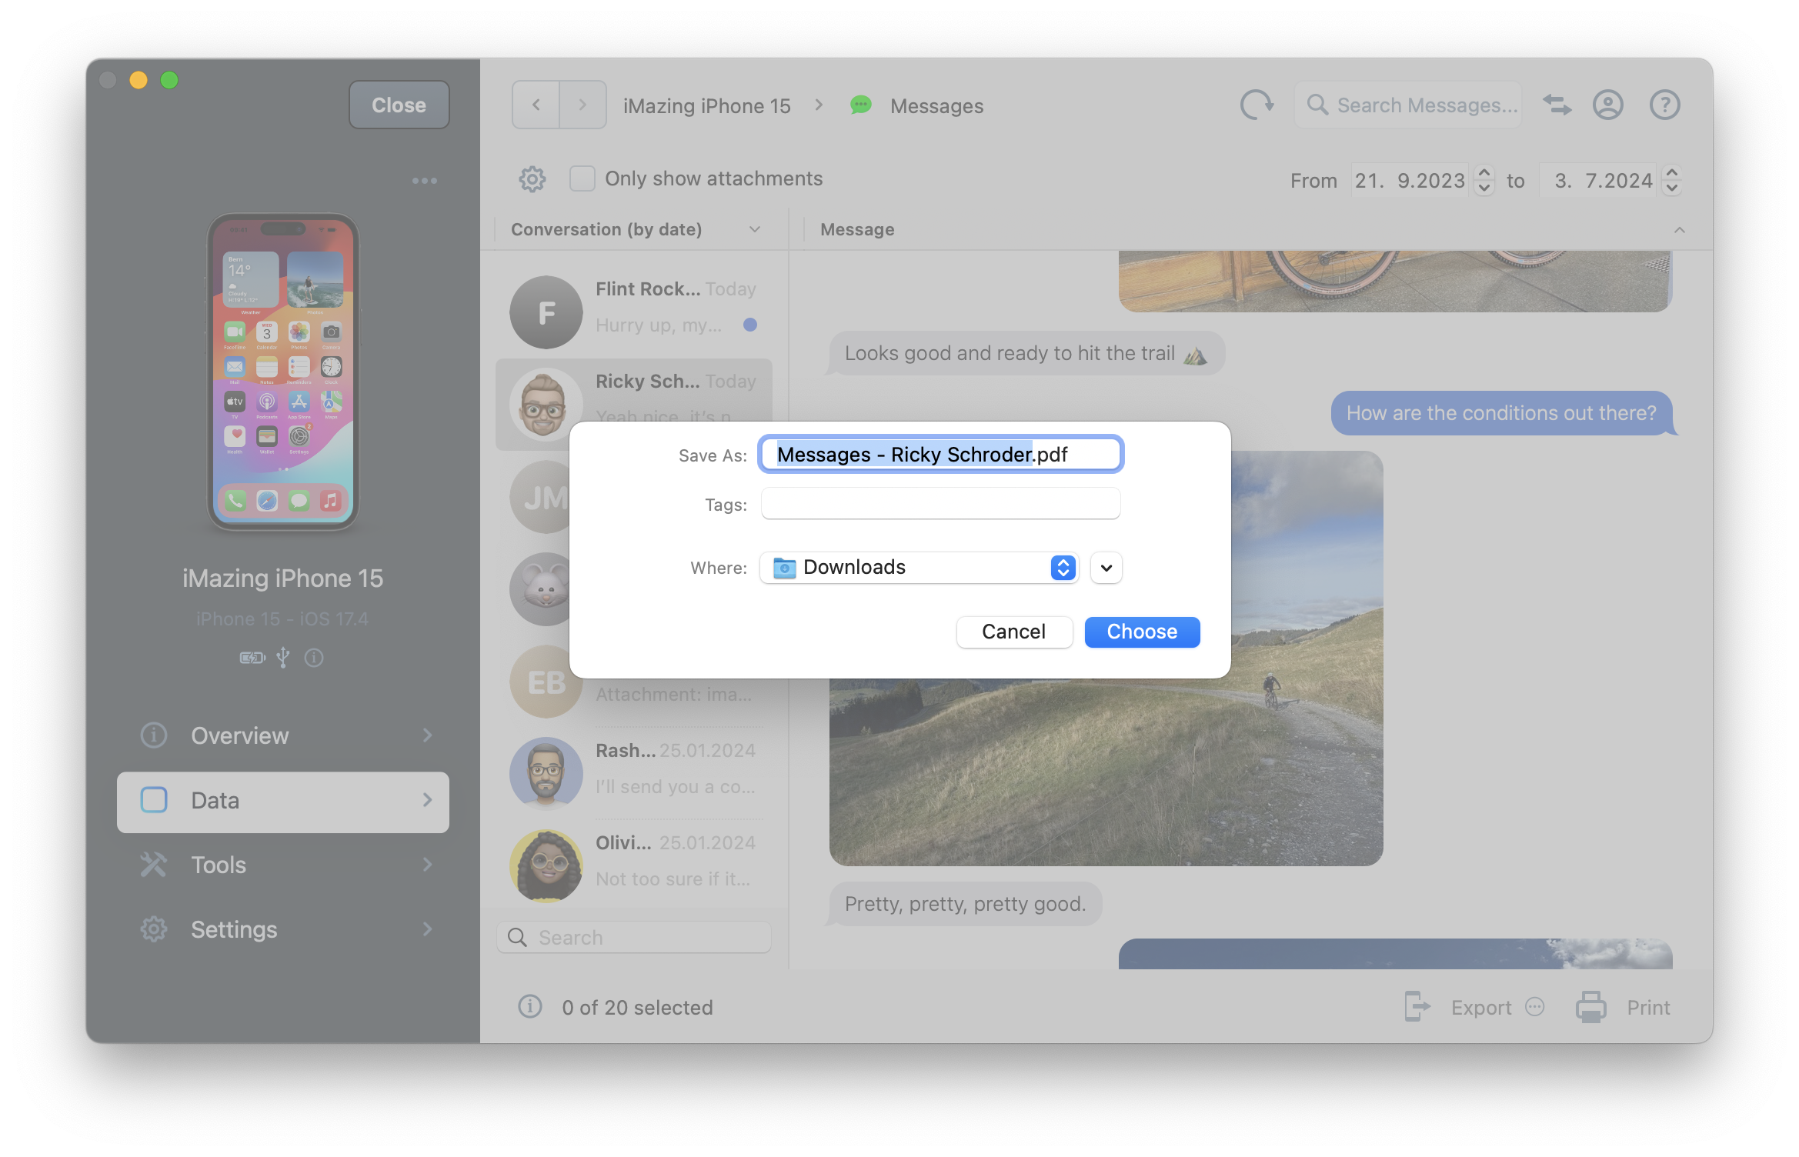Viewport: 1799px width, 1157px height.
Task: Expand the Tools chevron arrow
Action: coord(428,865)
